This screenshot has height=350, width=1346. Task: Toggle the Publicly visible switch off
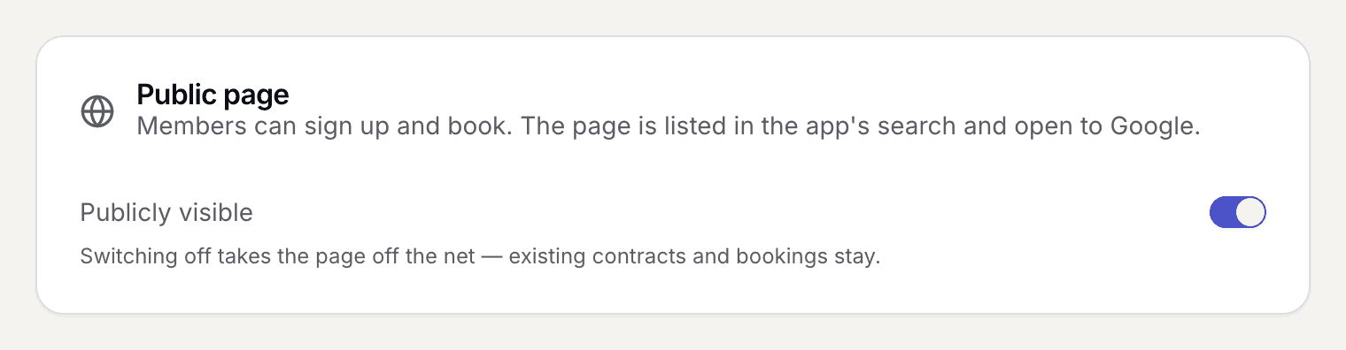pos(1238,212)
